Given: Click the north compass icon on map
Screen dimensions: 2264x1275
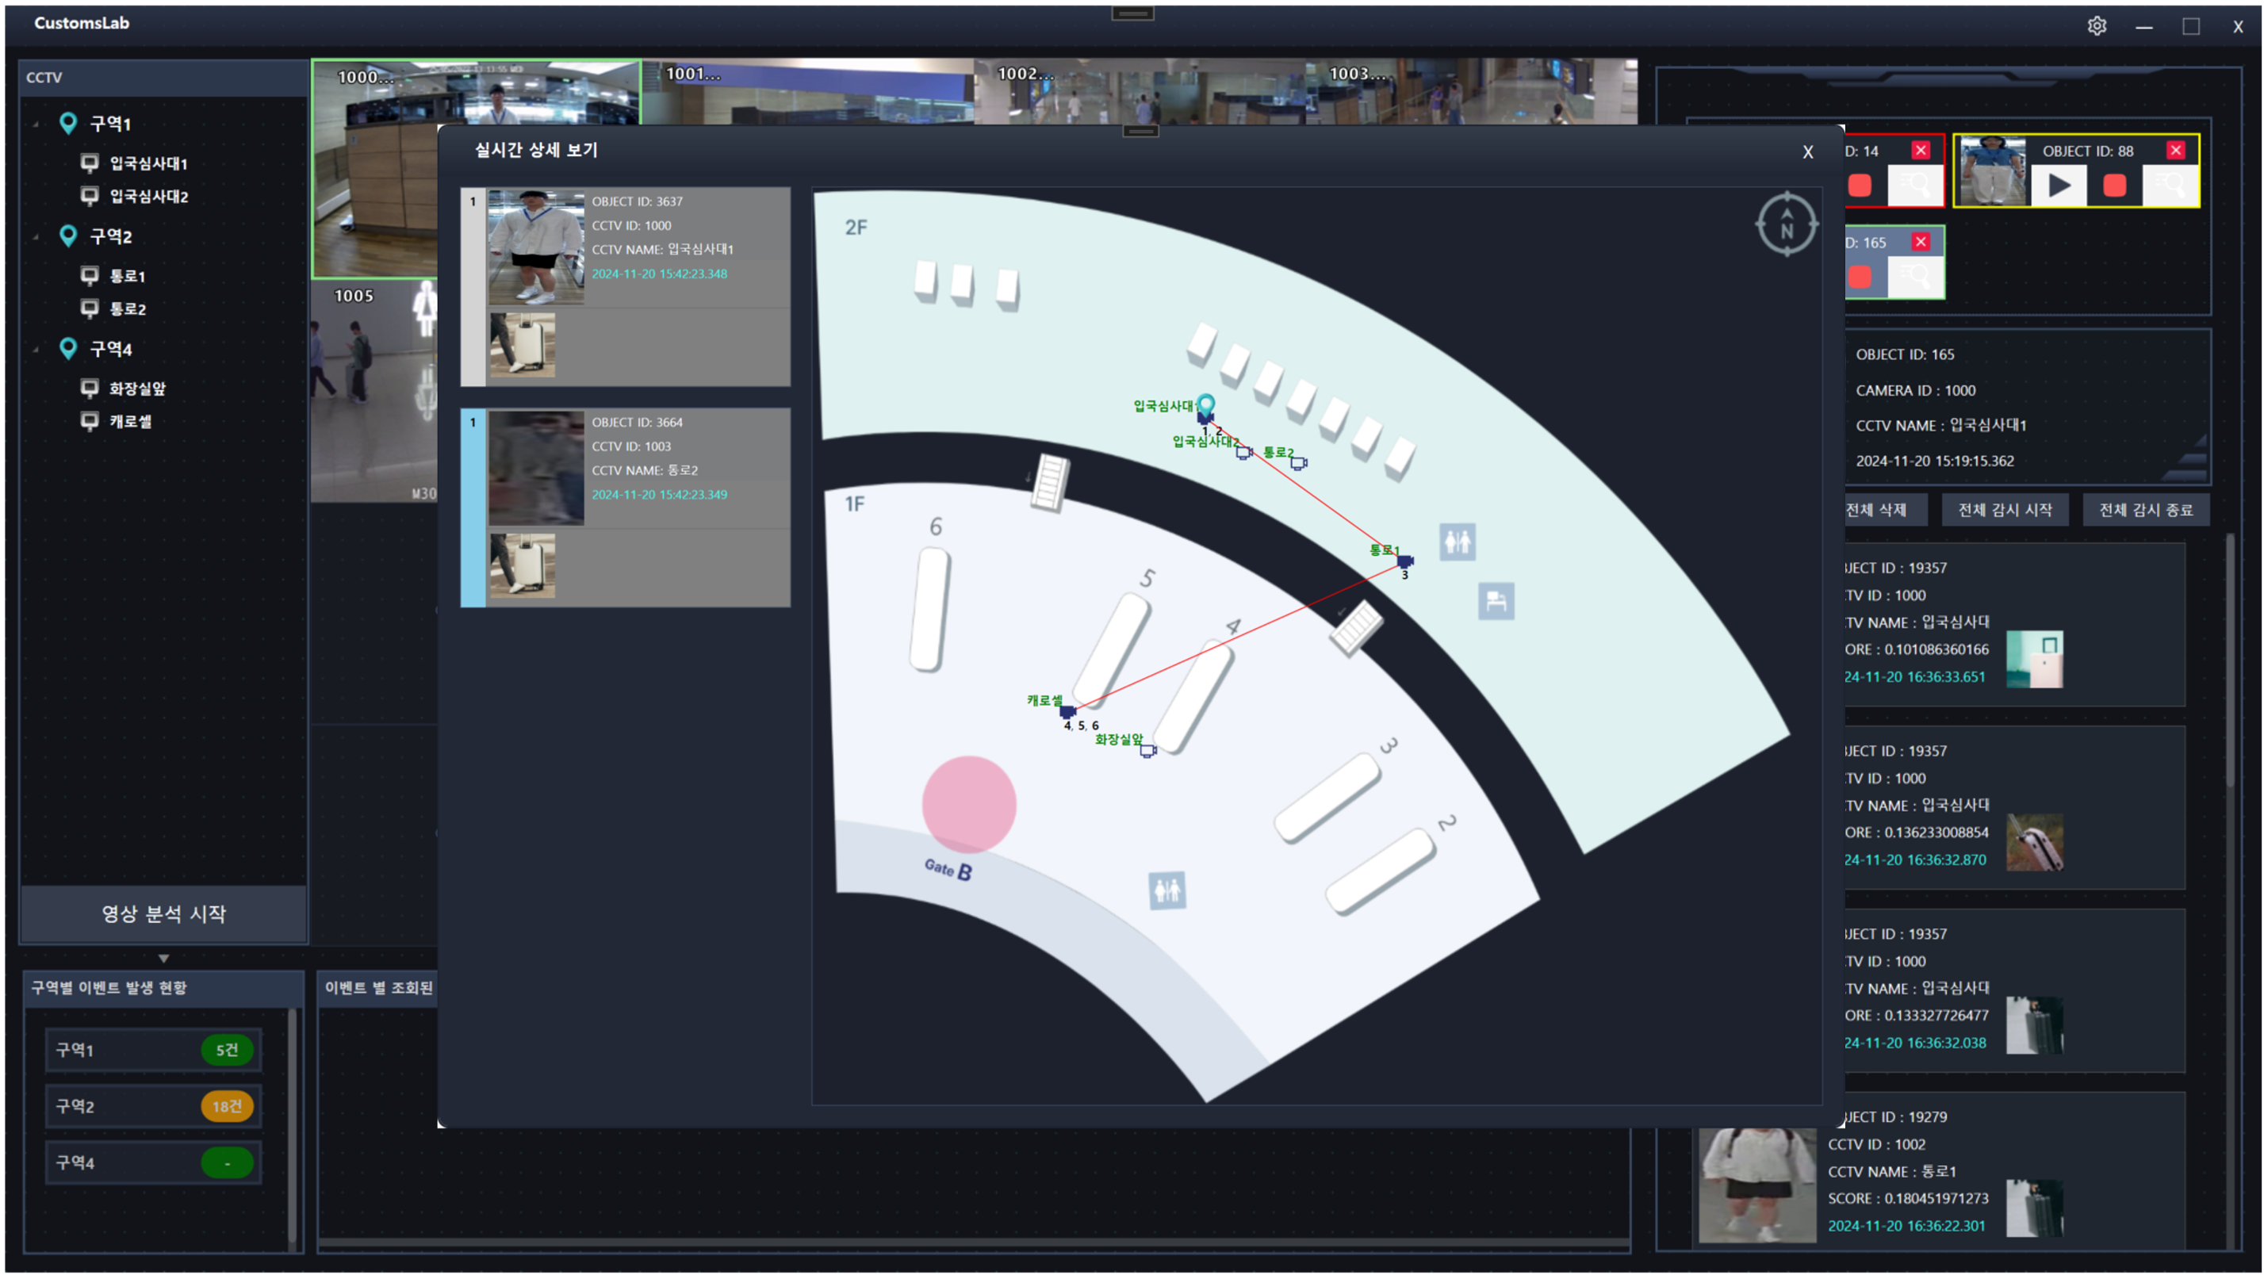Looking at the screenshot, I should click(x=1786, y=224).
